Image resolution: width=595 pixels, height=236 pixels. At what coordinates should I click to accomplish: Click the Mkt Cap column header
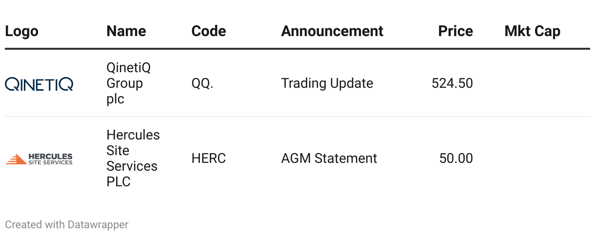(x=533, y=31)
